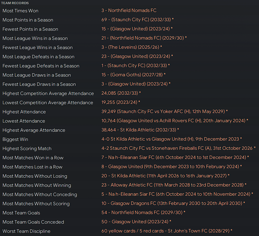Select 'Lowest Competition Average Attendance' label
Screen dimensions: 259x236
click(48, 103)
